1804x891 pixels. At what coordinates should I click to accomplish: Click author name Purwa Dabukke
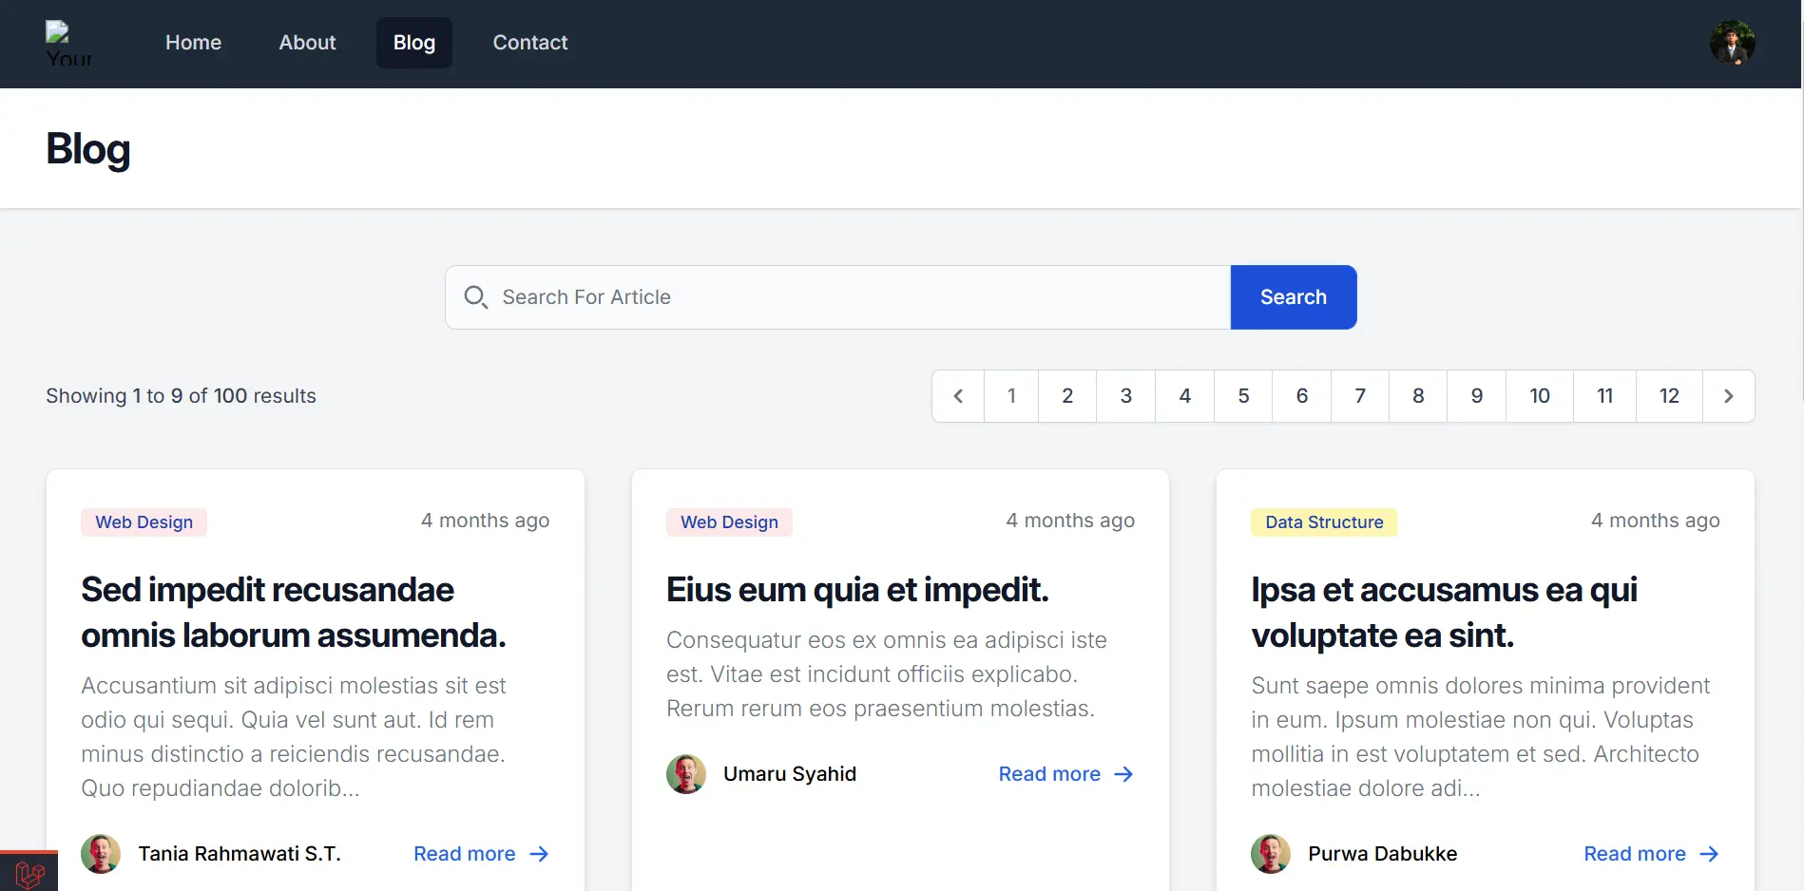pyautogui.click(x=1383, y=854)
